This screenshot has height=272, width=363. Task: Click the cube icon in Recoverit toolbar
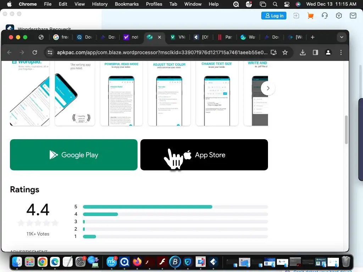click(339, 16)
